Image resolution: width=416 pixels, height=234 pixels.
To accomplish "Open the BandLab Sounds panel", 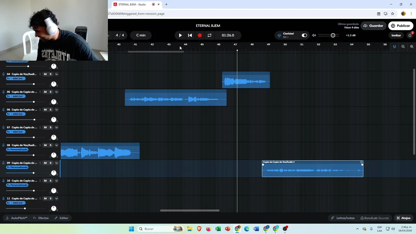I will pos(374,218).
